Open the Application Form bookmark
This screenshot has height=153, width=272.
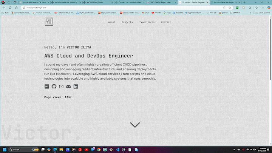(195, 13)
